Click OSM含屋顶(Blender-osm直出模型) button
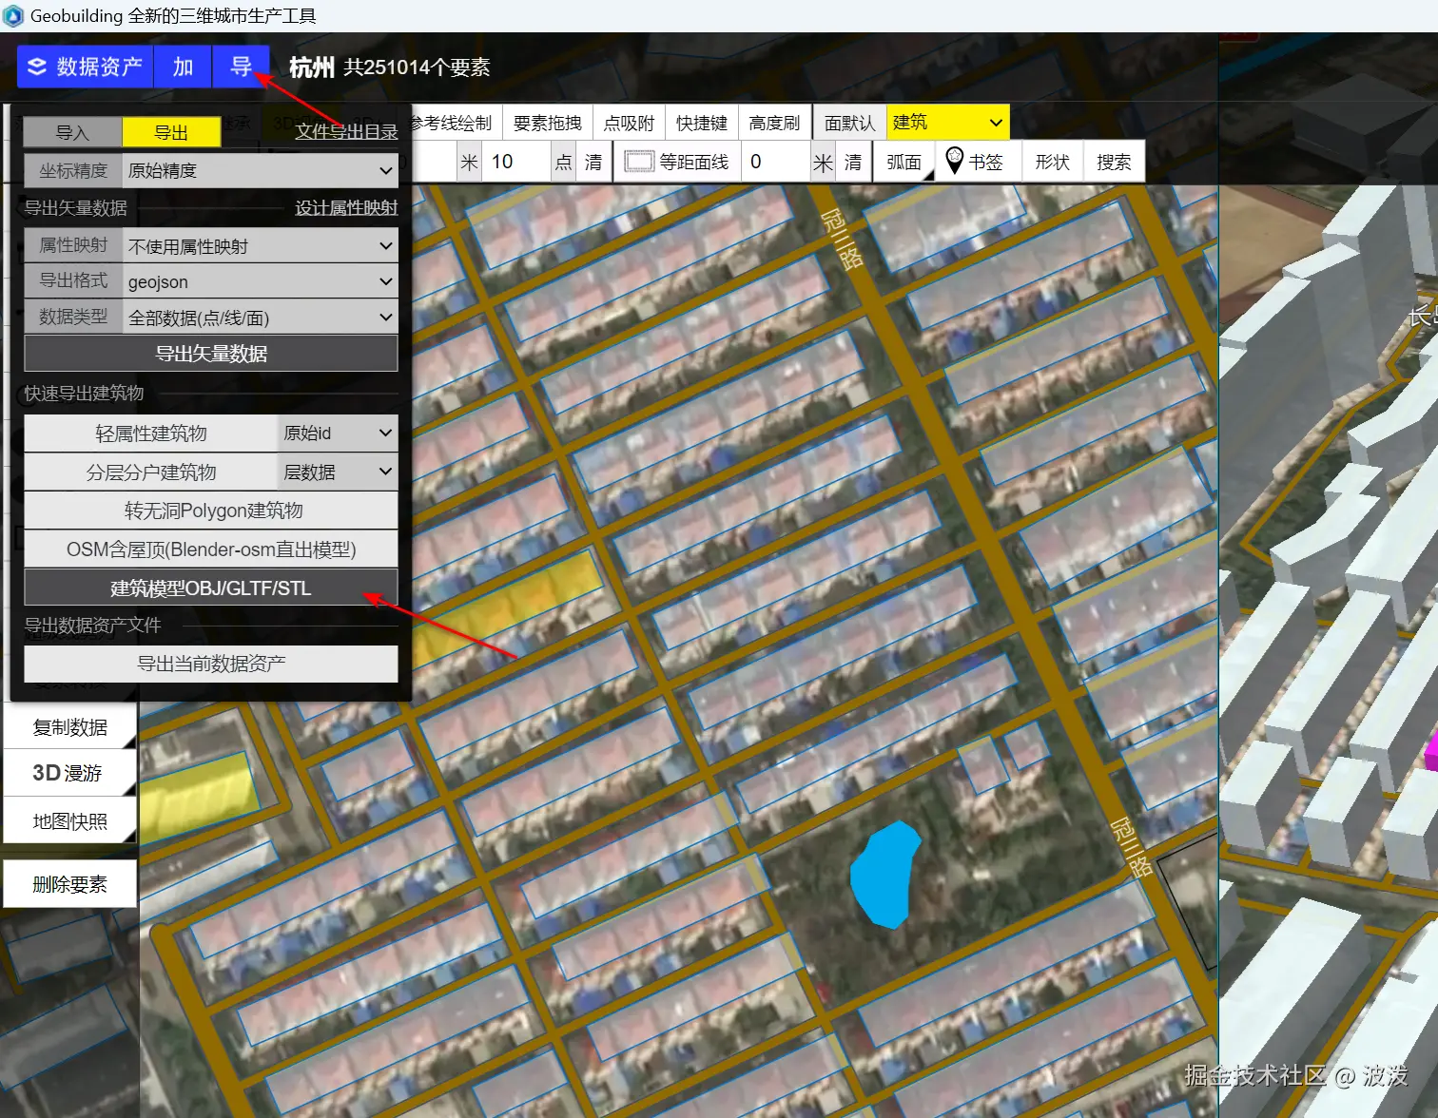1438x1118 pixels. 211,549
